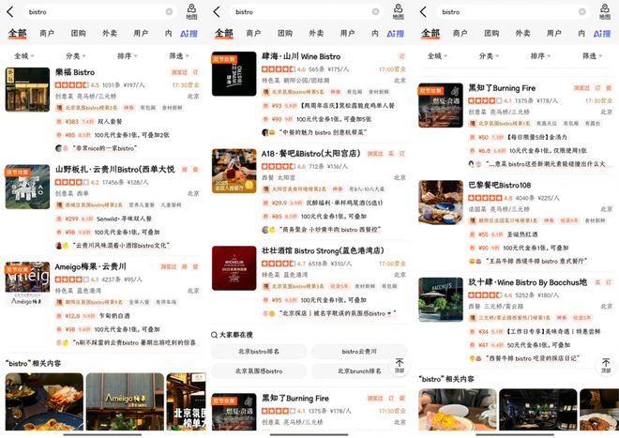
Task: Search 北京brunch排名 suggestion chip
Action: tap(359, 370)
